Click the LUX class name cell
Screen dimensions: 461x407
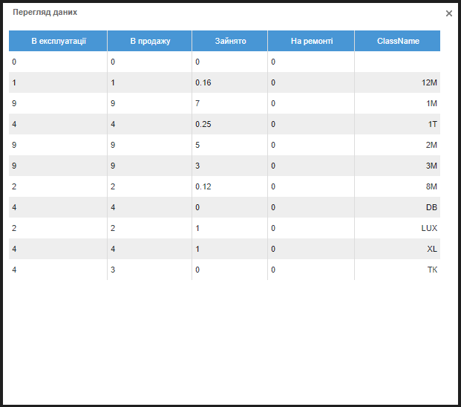click(x=429, y=228)
